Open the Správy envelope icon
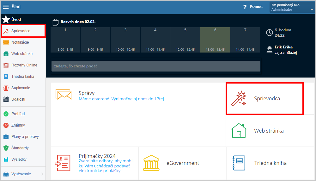Image resolution: width=316 pixels, height=181 pixels. pos(64,95)
